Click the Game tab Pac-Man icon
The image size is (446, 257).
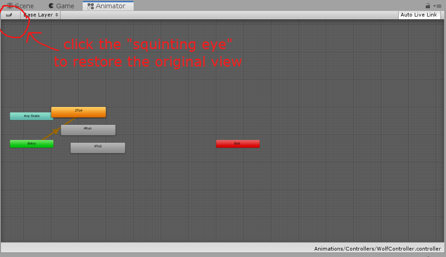click(x=51, y=6)
